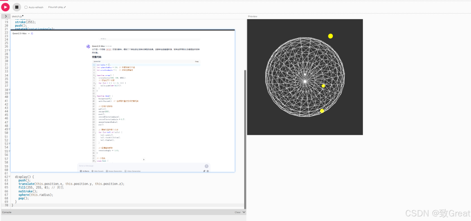Screen dimensions: 471x221
Task: Click the code line 'display() {'
Action: pyautogui.click(x=24, y=177)
